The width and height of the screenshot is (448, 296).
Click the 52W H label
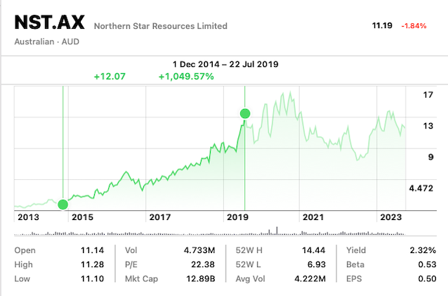click(x=249, y=250)
